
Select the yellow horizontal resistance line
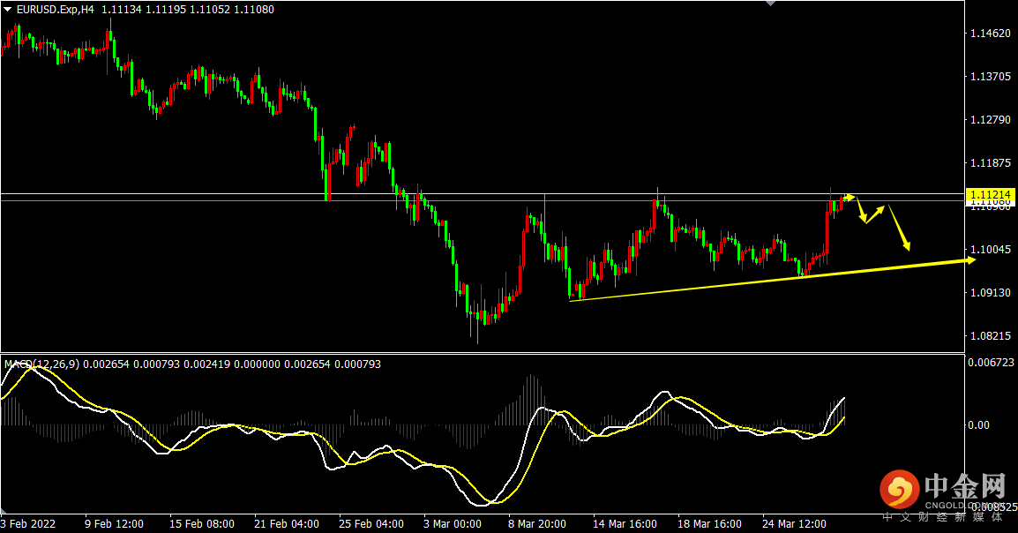click(483, 193)
